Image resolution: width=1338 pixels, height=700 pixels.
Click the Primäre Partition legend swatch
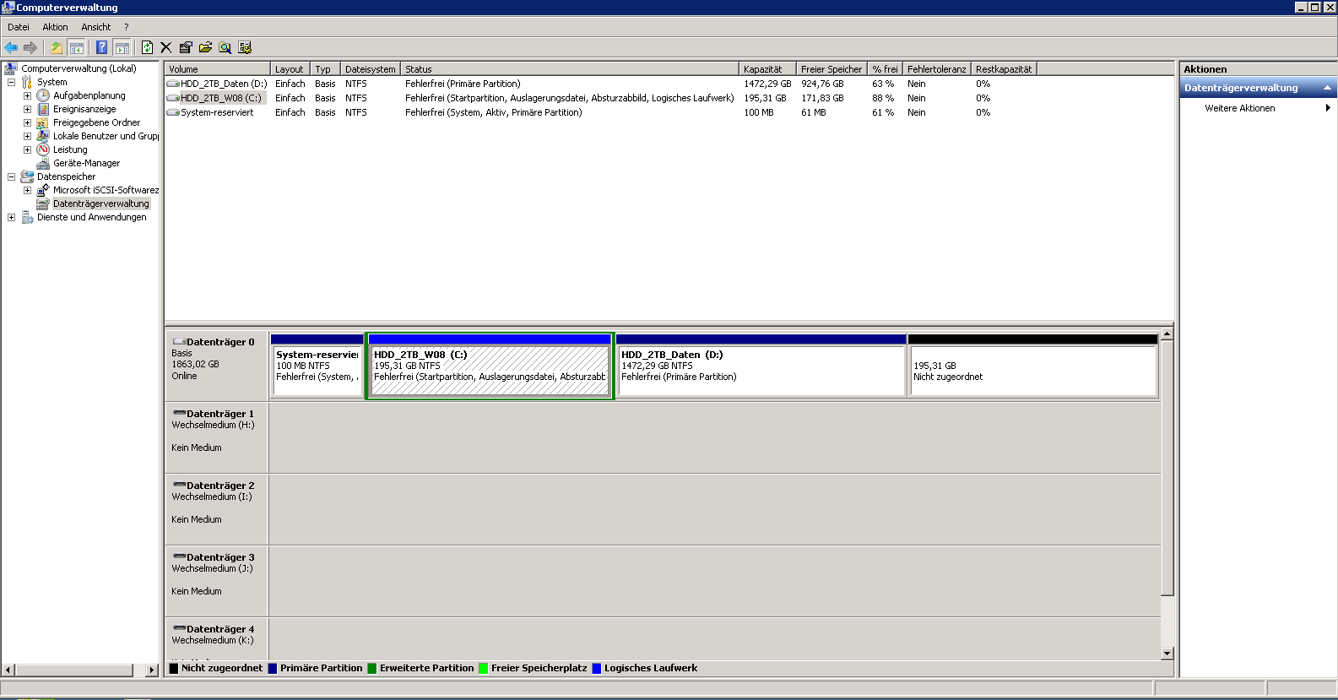click(x=273, y=668)
